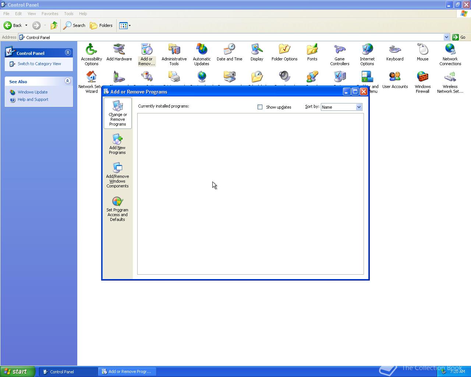Enable the Show updates checkbox
The height and width of the screenshot is (377, 471).
[260, 107]
